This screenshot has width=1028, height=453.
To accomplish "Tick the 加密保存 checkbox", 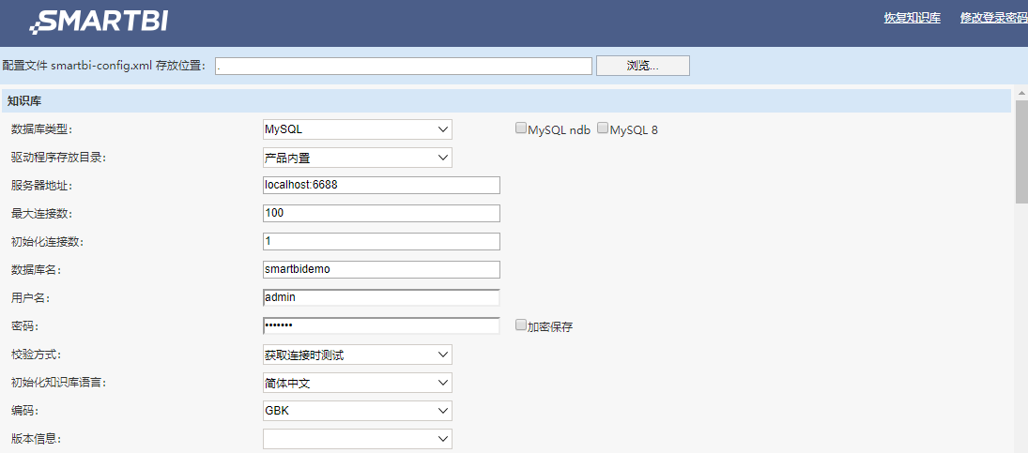I will [520, 325].
